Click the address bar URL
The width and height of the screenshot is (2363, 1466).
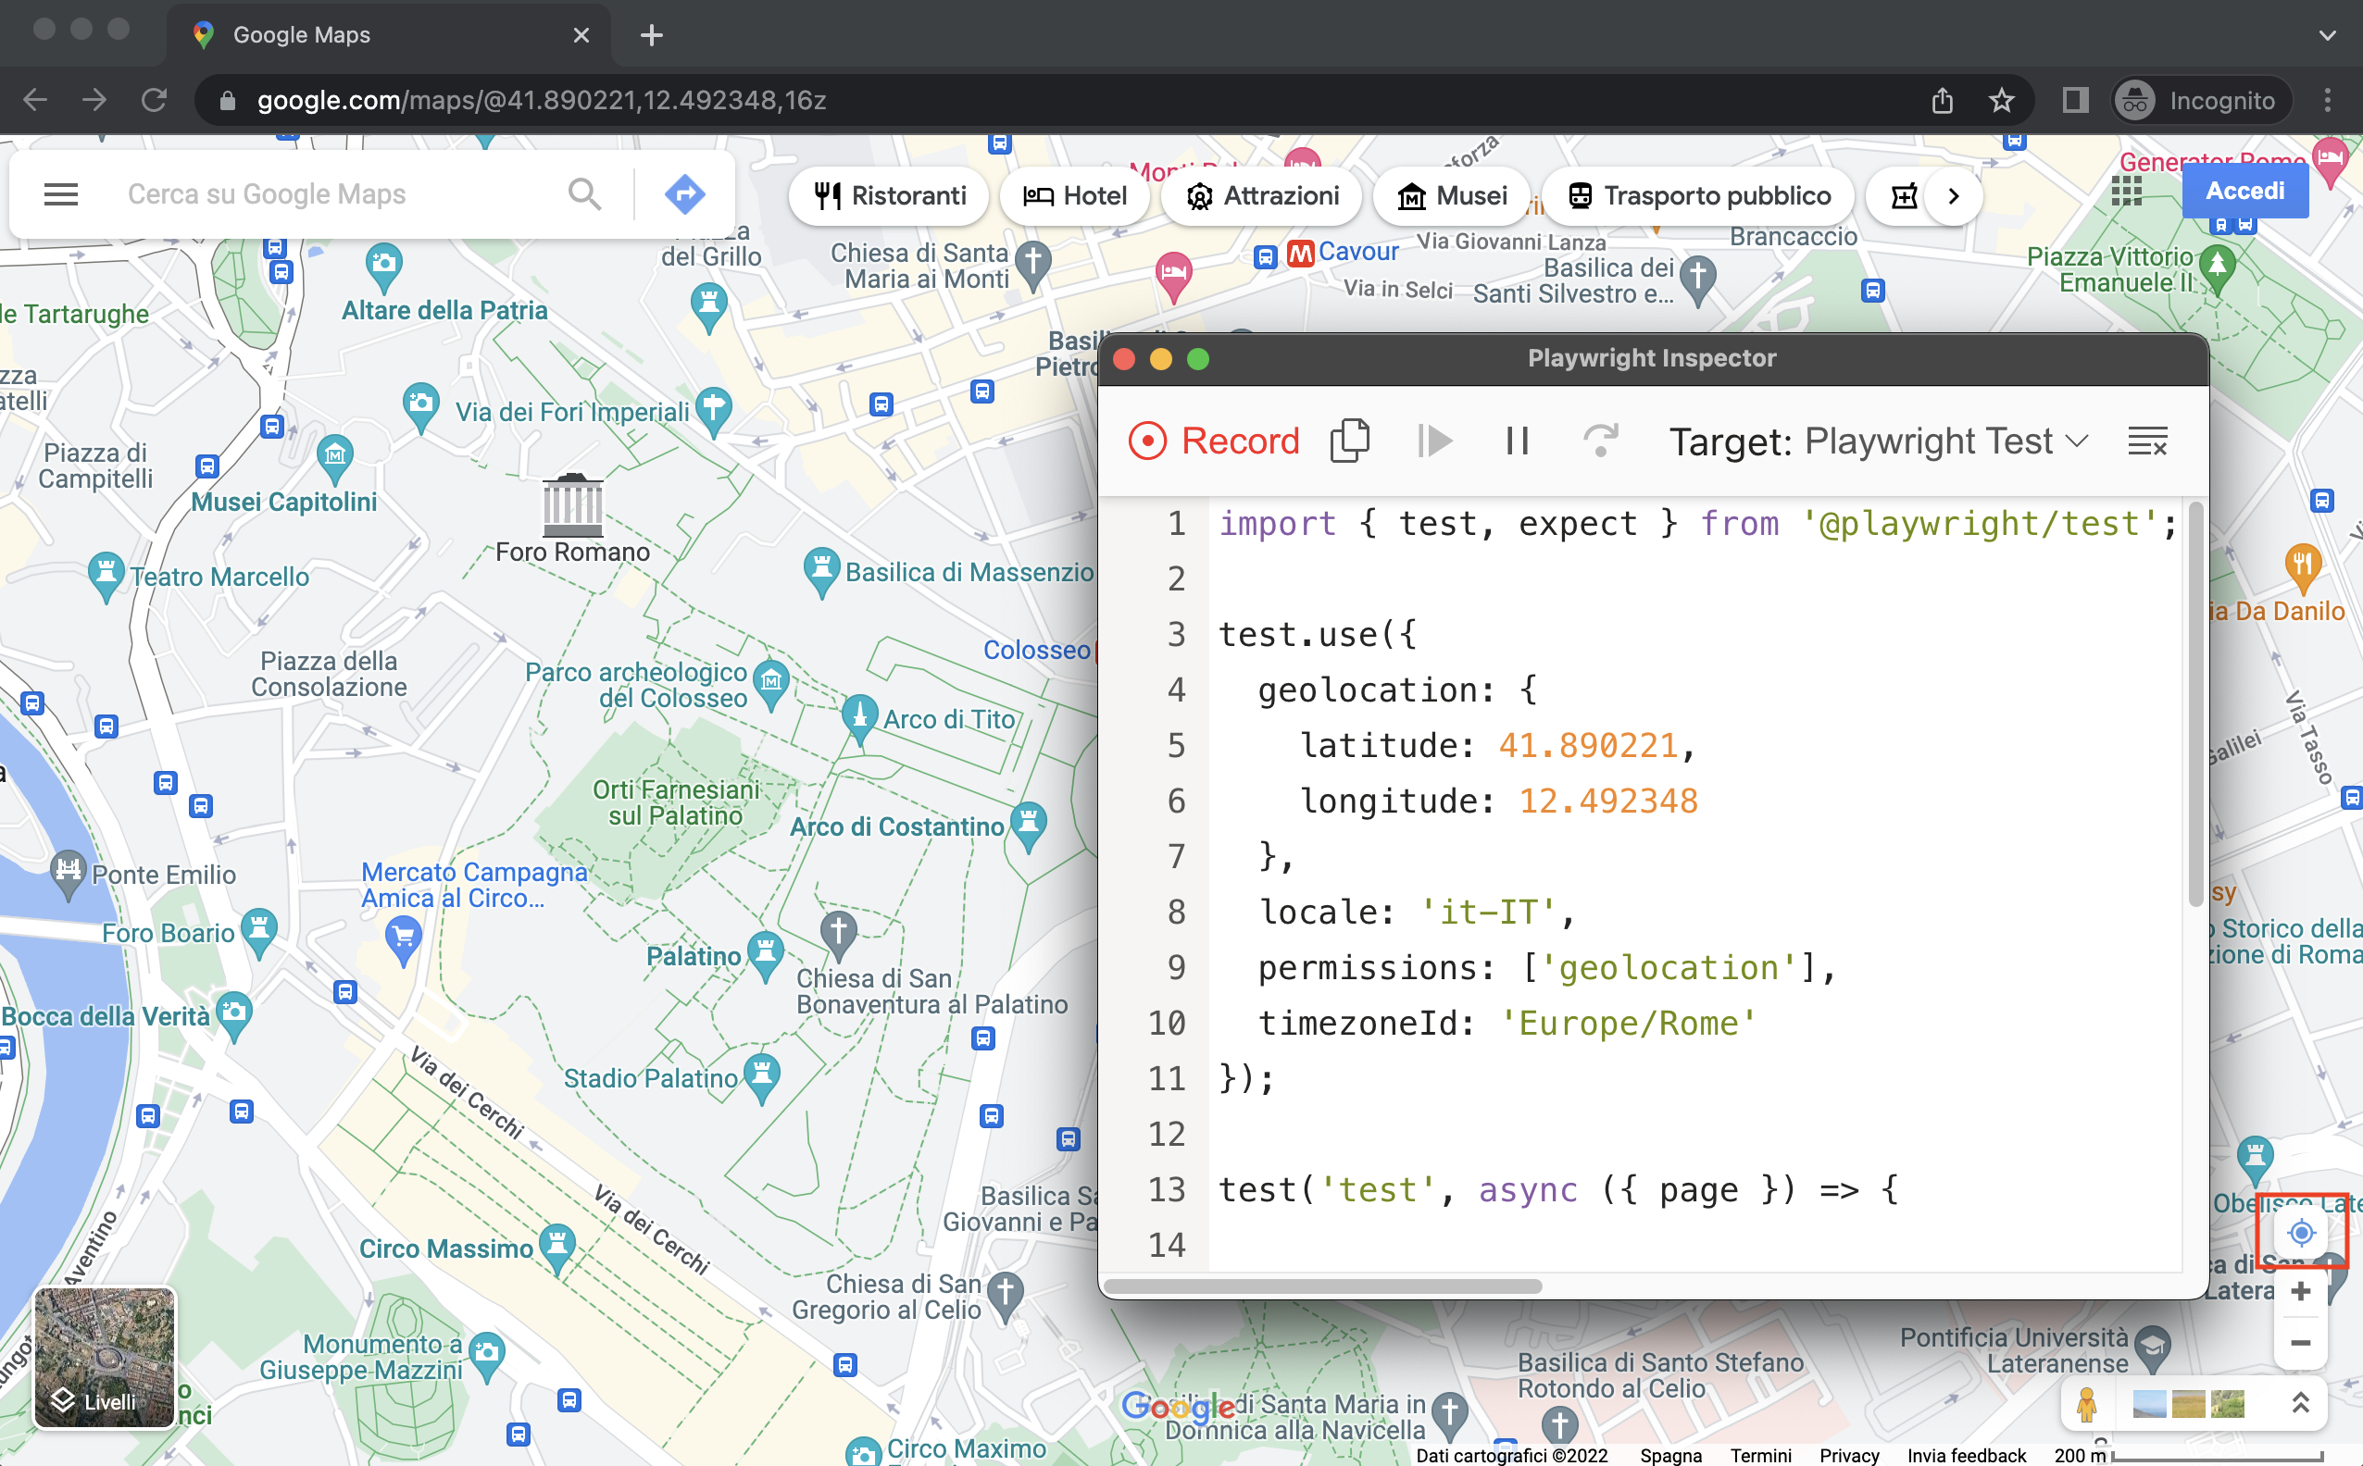(542, 100)
